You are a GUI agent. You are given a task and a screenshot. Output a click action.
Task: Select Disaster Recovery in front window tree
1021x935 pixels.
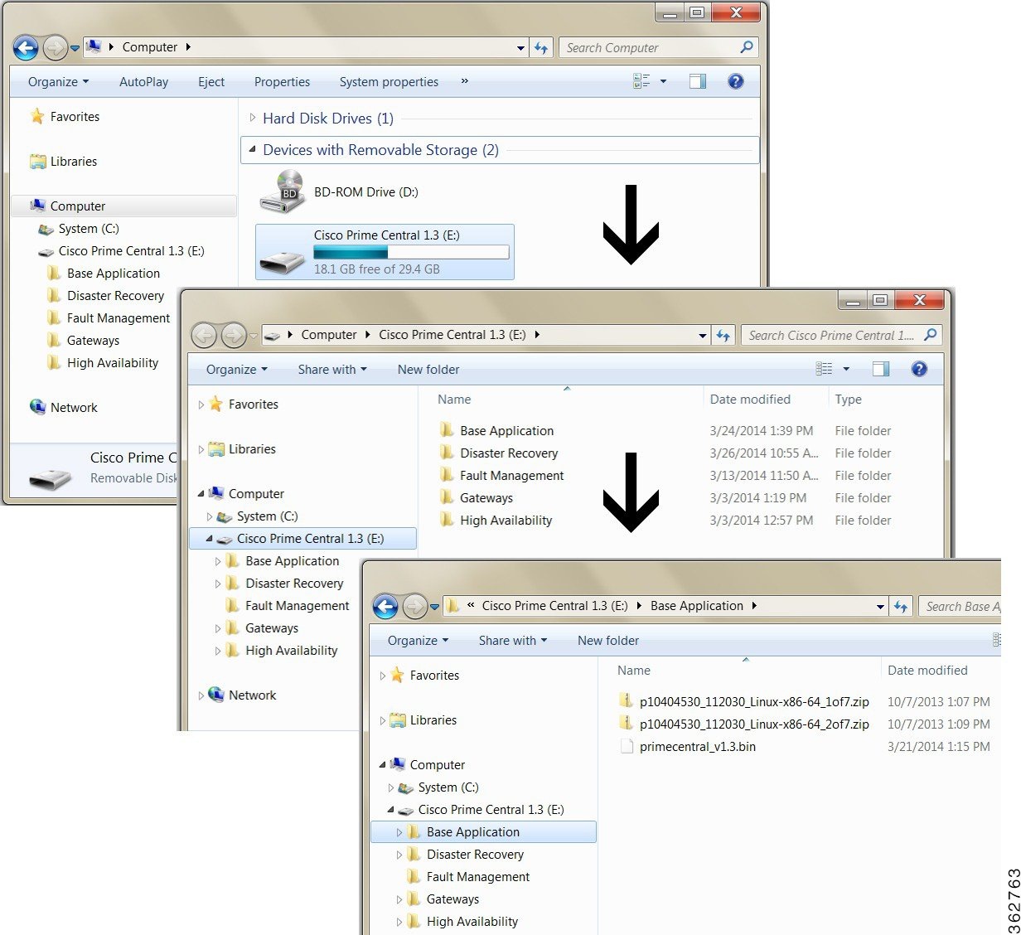[475, 854]
